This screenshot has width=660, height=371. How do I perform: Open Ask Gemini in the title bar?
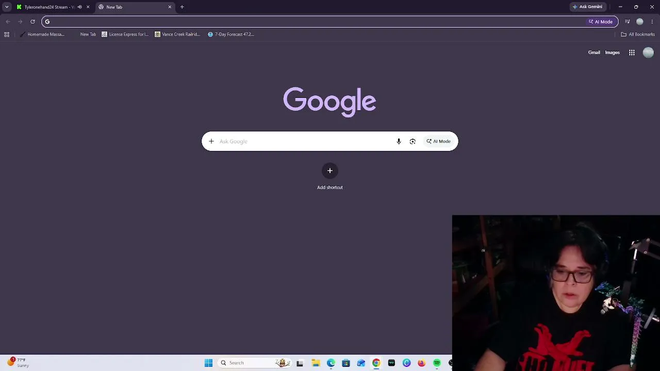tap(587, 7)
